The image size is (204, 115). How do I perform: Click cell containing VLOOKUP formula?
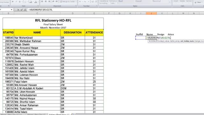(158, 38)
